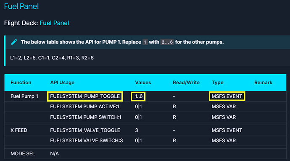Click the Fuel Pump 1 cell

(24, 96)
